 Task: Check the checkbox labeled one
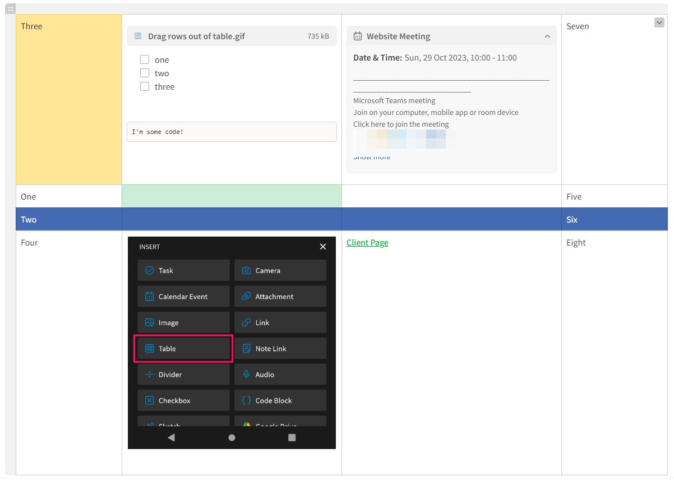pos(144,59)
